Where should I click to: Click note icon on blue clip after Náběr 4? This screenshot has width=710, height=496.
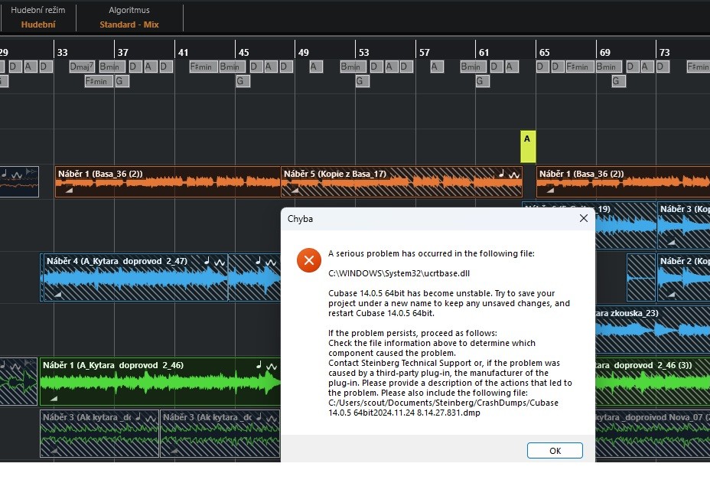click(x=258, y=260)
